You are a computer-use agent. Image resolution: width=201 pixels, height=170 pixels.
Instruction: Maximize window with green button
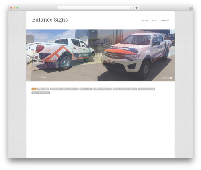tap(18, 8)
